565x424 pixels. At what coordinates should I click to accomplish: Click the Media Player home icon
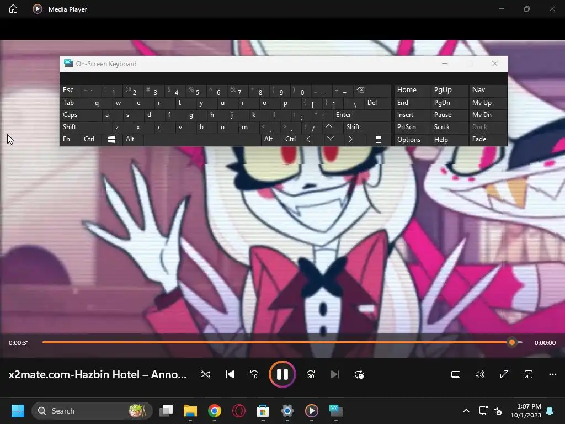point(13,9)
